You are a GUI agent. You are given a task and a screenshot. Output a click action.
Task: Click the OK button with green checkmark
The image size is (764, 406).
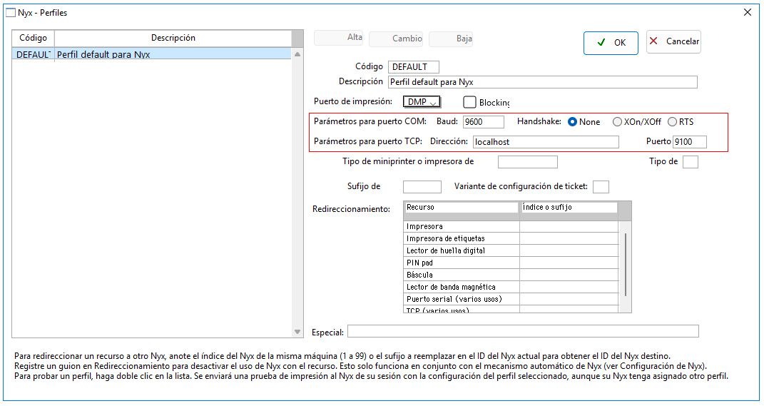point(611,43)
